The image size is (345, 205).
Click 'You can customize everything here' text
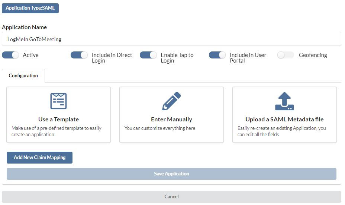pos(160,128)
